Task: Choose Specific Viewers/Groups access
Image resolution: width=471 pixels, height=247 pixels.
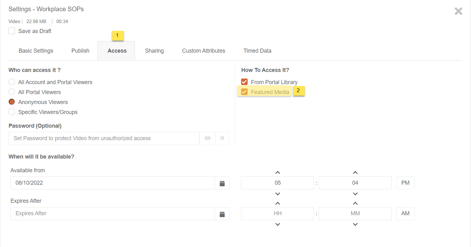Action: click(12, 112)
